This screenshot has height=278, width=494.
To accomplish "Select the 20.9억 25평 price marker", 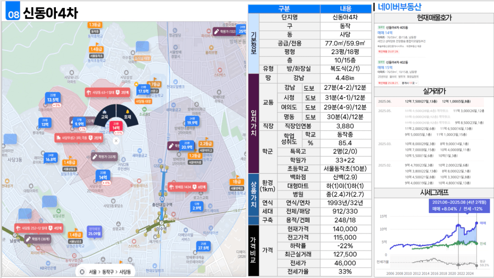I will click(187, 145).
